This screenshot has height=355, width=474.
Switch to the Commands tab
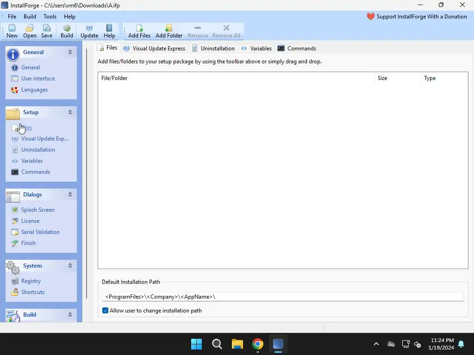pos(297,48)
